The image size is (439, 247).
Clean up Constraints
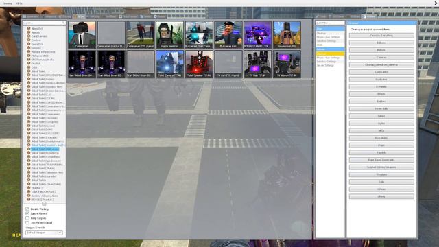point(381,72)
